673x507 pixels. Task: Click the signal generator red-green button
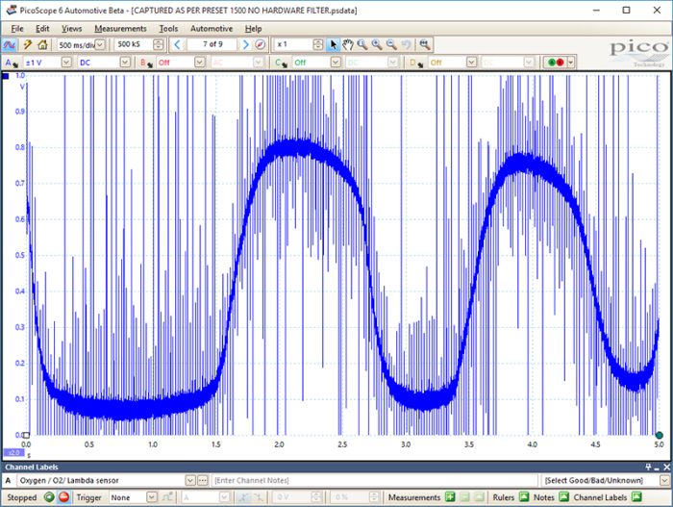[x=556, y=63]
